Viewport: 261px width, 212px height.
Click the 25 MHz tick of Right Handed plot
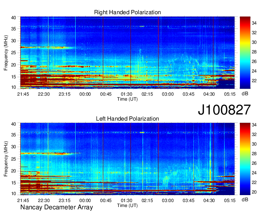13,53
